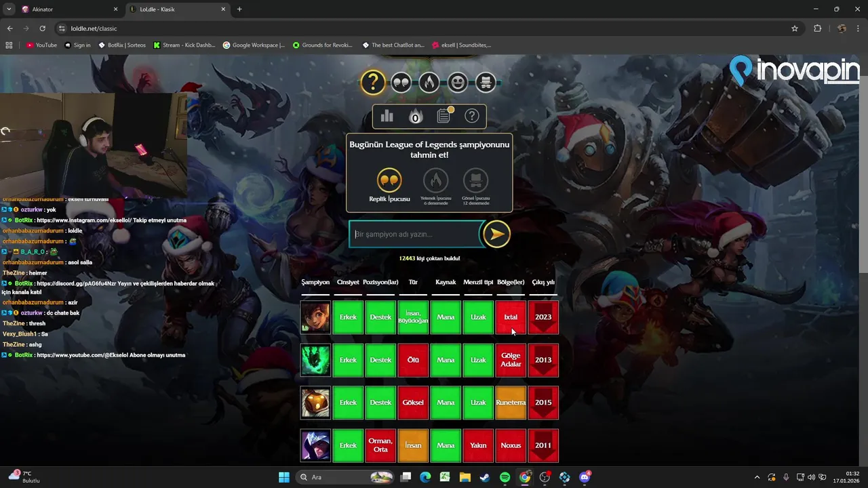Focus the champion name input field
The height and width of the screenshot is (488, 868).
416,235
